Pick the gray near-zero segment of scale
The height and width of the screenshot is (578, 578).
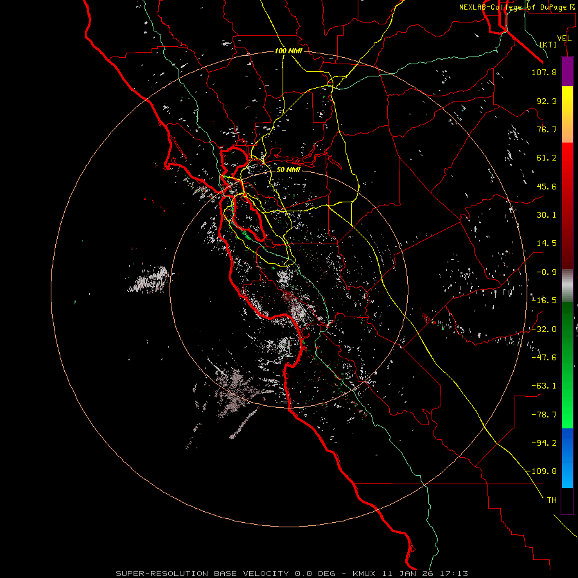coord(567,286)
